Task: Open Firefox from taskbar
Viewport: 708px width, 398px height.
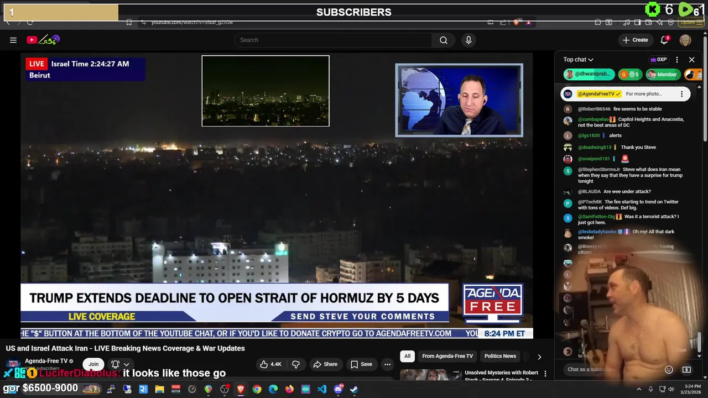Action: [x=289, y=389]
